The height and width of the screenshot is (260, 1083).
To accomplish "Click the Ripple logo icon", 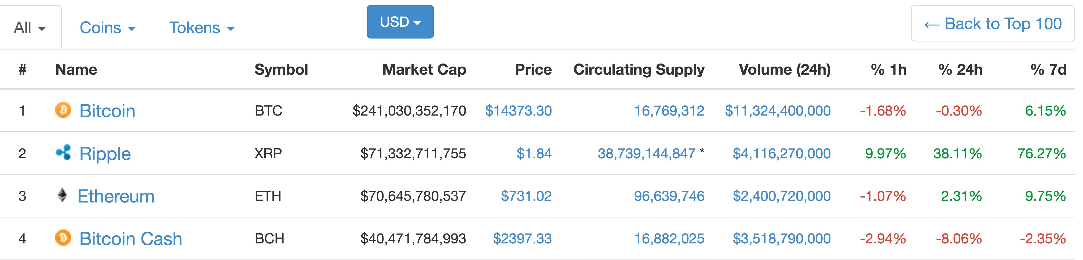I will [x=64, y=153].
